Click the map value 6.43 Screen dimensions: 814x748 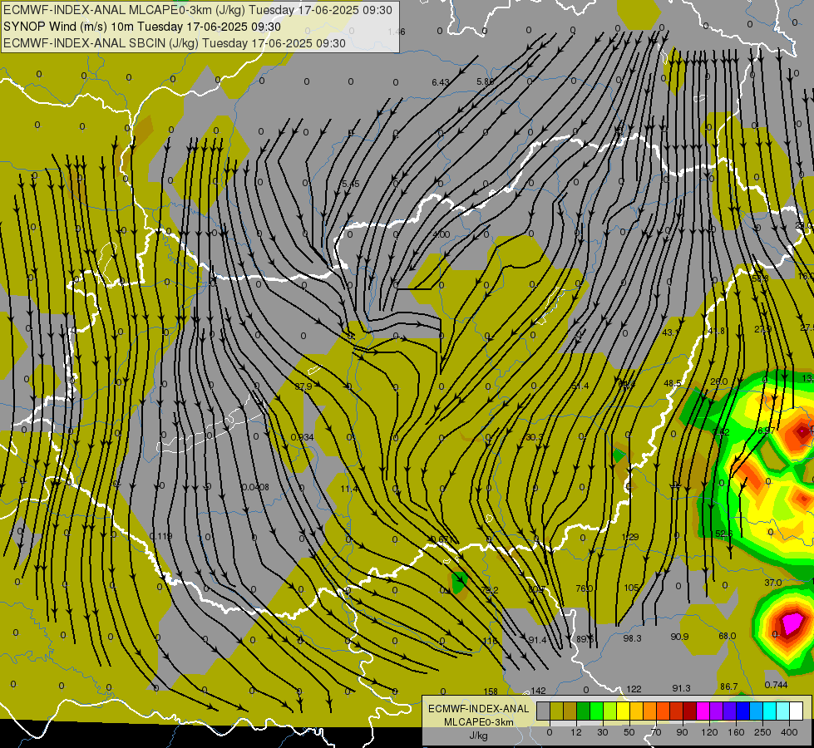click(440, 82)
